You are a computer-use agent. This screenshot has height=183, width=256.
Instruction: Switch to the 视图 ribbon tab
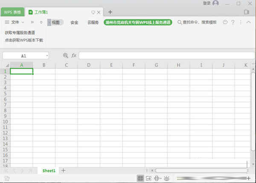coord(55,22)
